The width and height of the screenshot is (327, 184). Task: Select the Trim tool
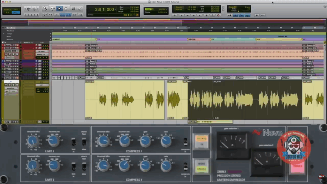pyautogui.click(x=52, y=9)
